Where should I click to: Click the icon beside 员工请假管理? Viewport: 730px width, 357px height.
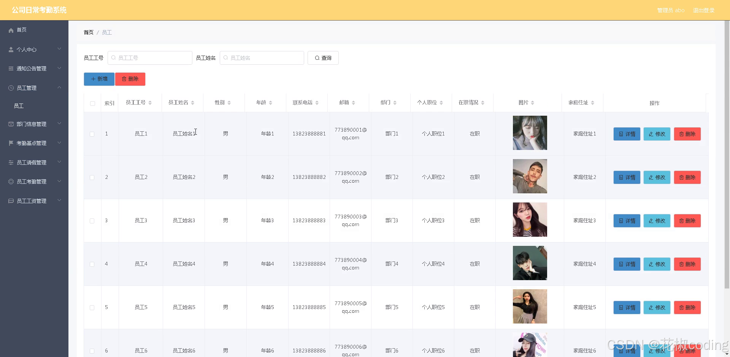[x=11, y=163]
